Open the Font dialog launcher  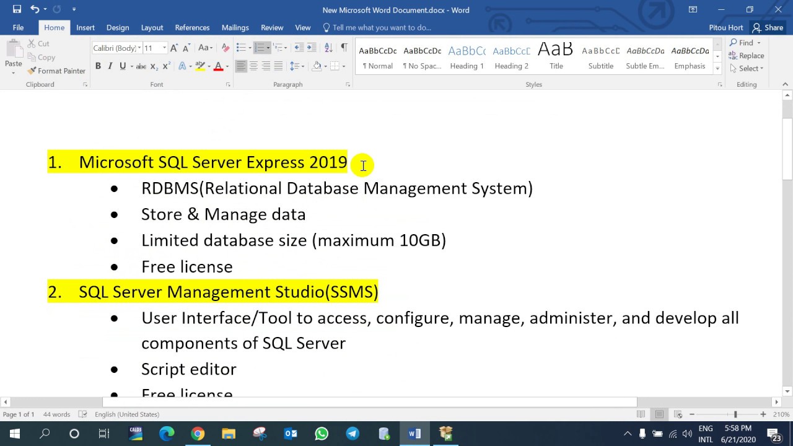click(228, 84)
